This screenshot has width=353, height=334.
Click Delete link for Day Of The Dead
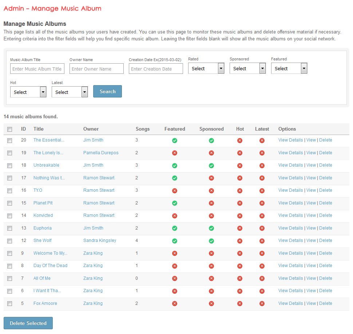[x=325, y=266]
